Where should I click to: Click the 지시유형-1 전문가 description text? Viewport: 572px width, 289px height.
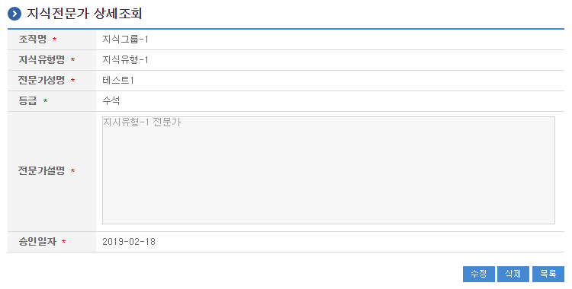pos(142,122)
